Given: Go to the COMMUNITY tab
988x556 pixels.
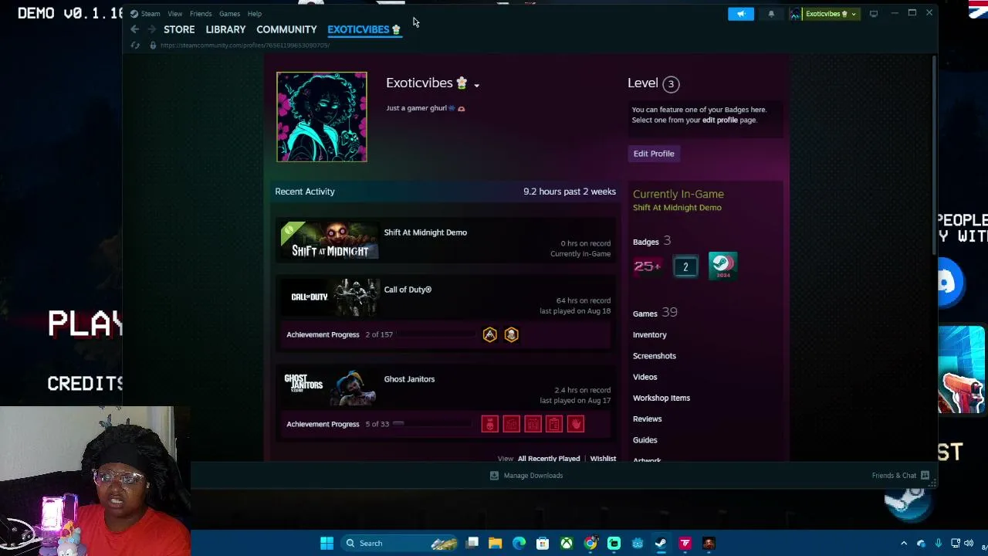Looking at the screenshot, I should [x=286, y=29].
